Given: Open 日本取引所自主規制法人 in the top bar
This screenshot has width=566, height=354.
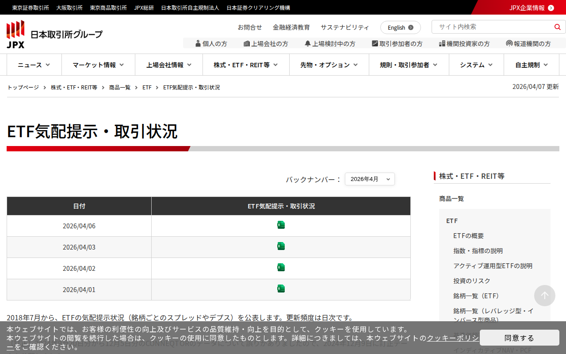Looking at the screenshot, I should click(190, 8).
